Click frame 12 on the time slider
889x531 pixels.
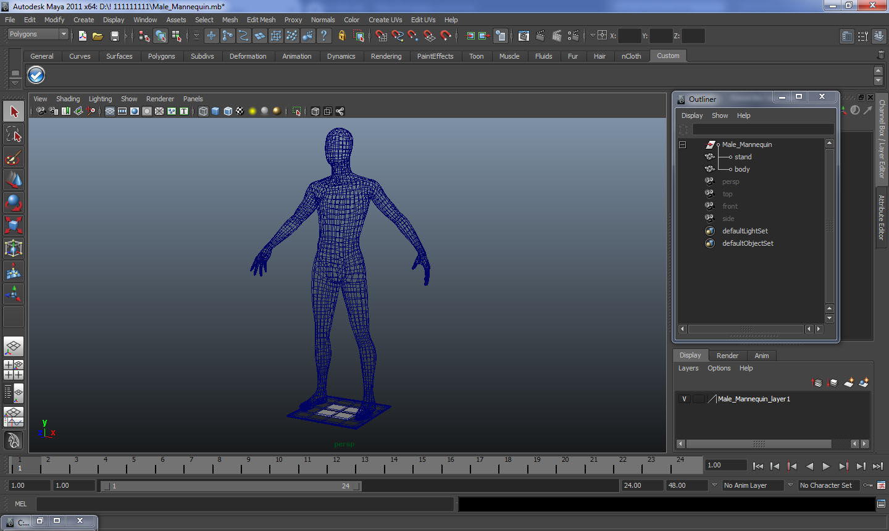pos(336,464)
